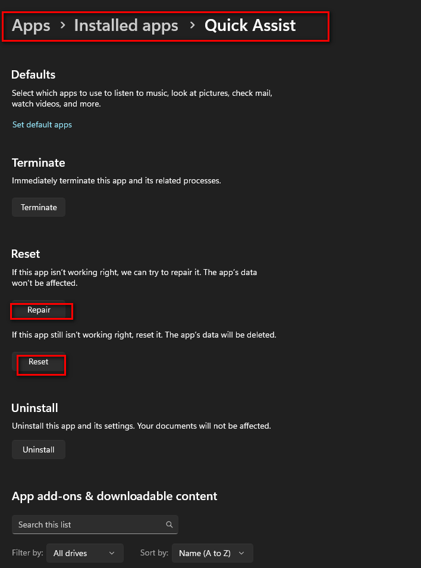The height and width of the screenshot is (568, 421).
Task: Open the All drives filter dropdown
Action: point(84,553)
